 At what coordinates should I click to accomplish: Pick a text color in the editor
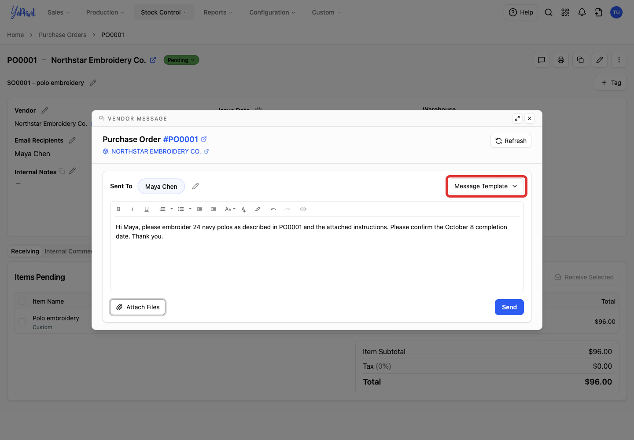point(243,209)
